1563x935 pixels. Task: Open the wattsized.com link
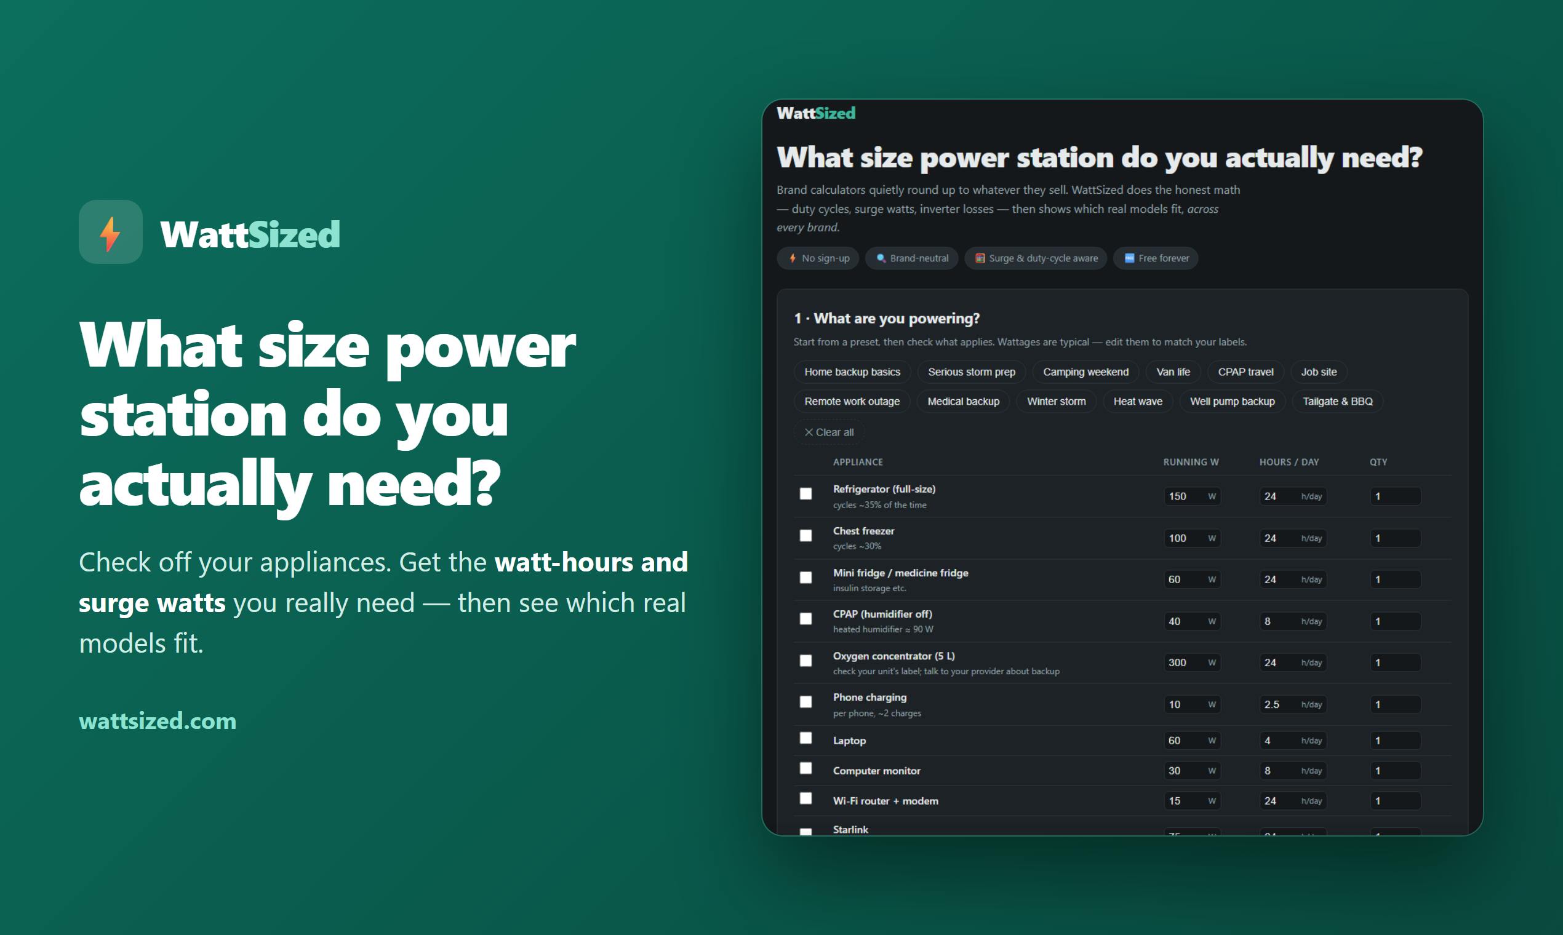tap(158, 721)
